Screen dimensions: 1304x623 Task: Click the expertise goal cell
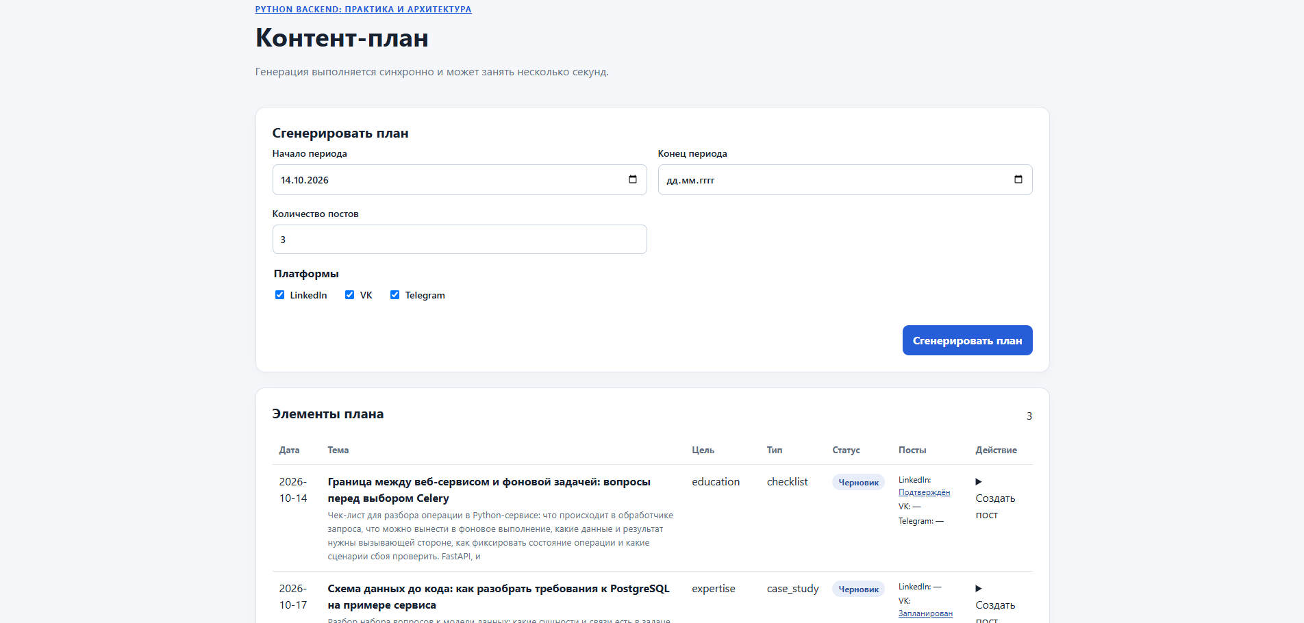coord(714,589)
